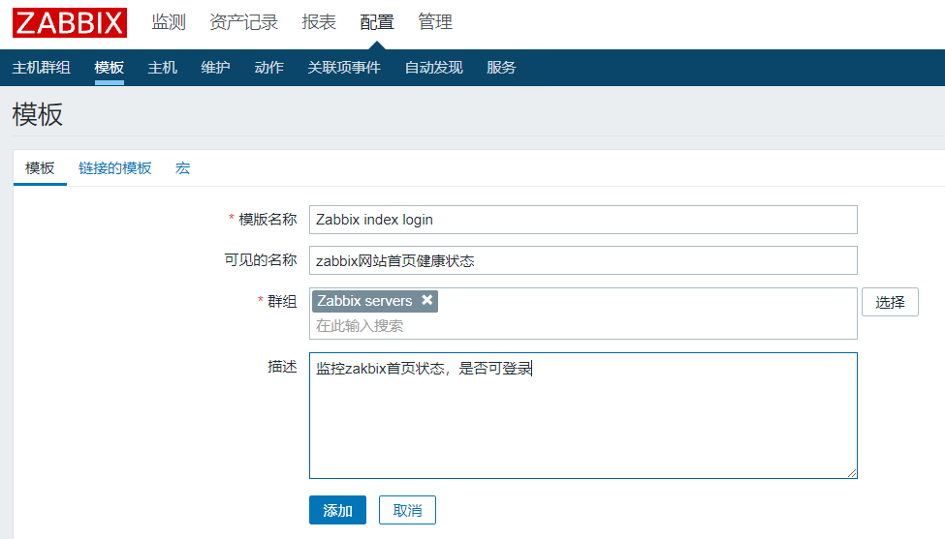Open the 维护 submenu

coord(215,68)
